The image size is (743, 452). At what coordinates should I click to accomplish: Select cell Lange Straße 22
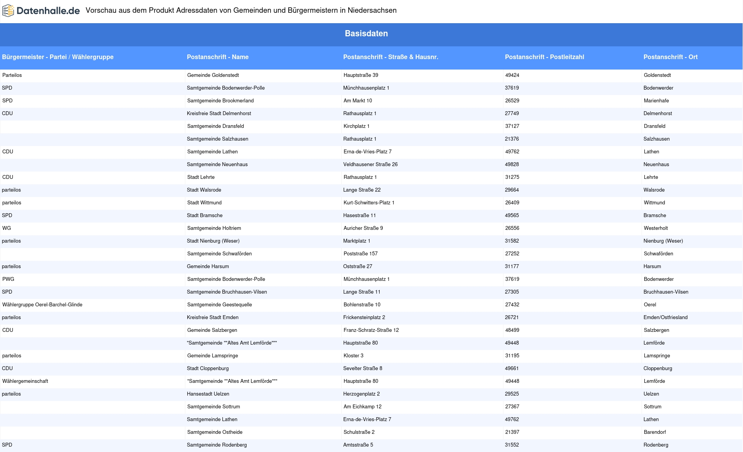(361, 190)
